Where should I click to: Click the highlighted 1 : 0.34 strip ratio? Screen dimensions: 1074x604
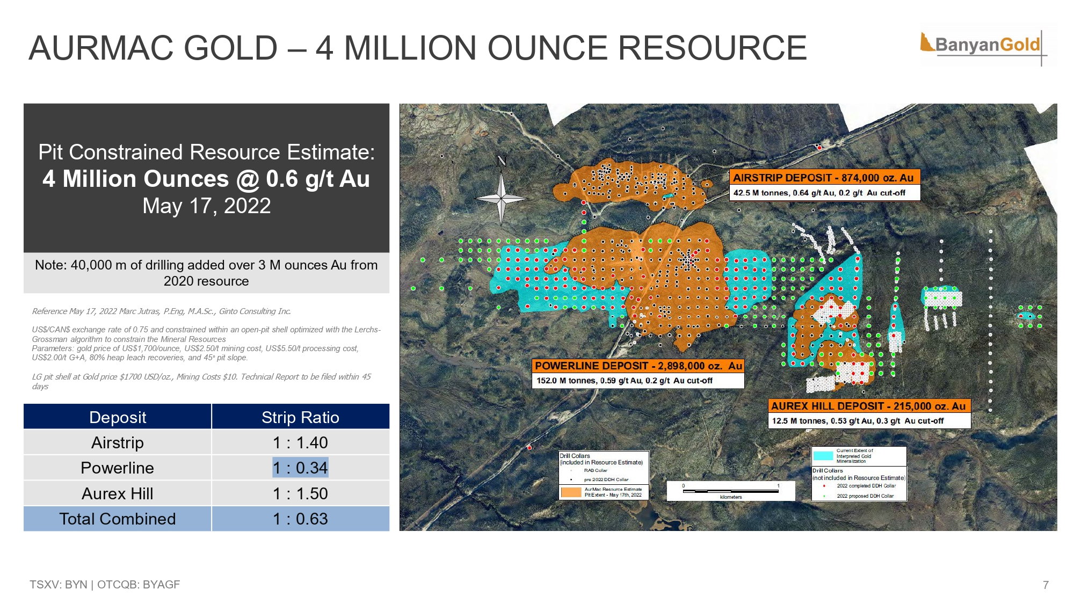(x=300, y=468)
